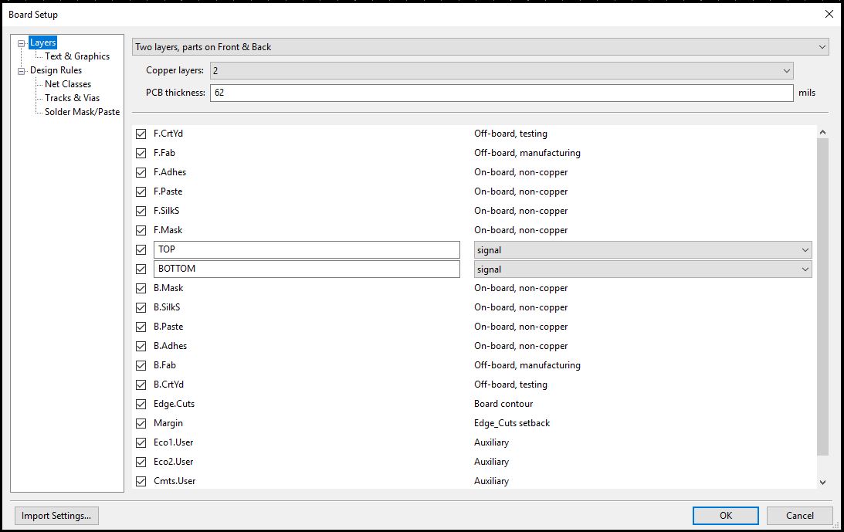Screen dimensions: 844x532
Task: Click the Import Settings button
Action: click(x=56, y=516)
